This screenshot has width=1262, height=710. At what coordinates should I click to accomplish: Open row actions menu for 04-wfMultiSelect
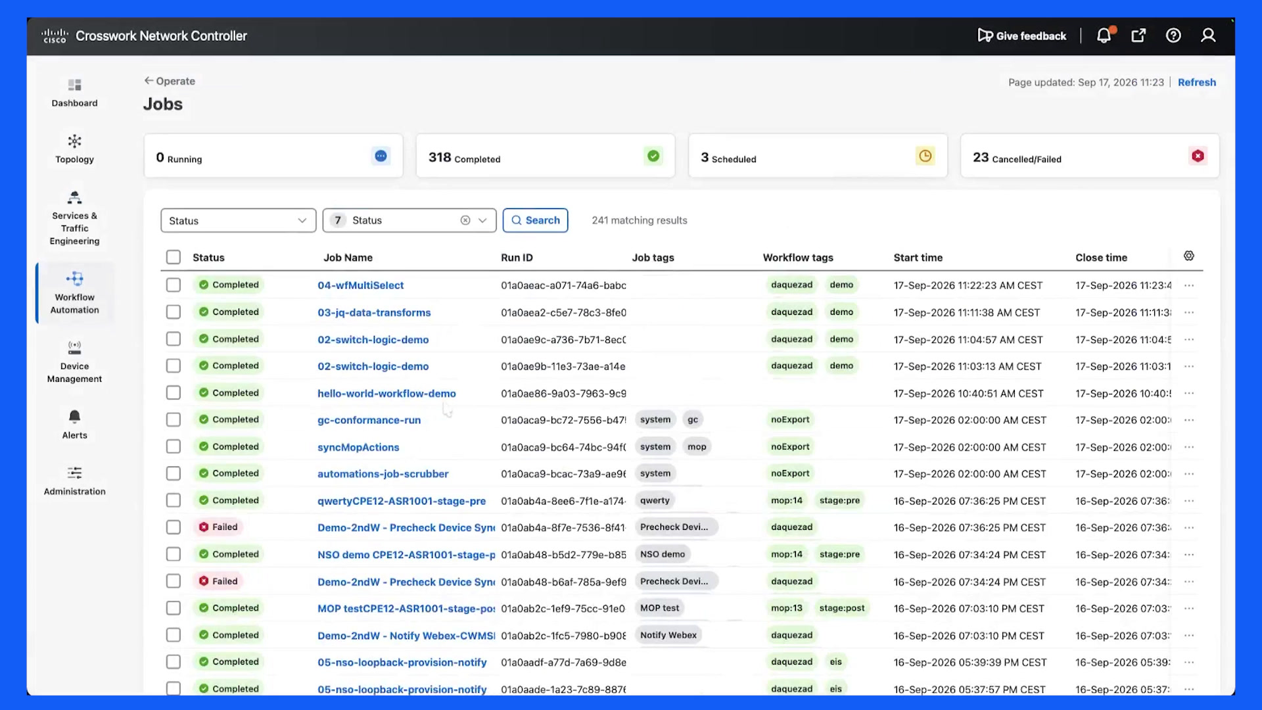[1189, 285]
